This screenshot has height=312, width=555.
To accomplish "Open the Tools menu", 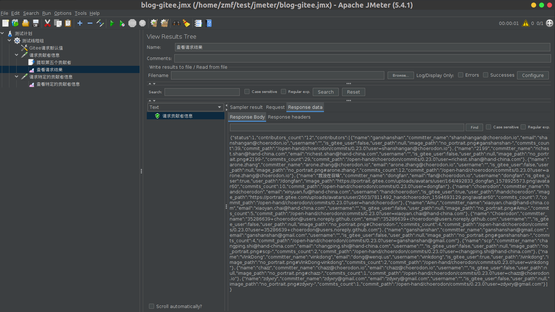I will coord(81,13).
